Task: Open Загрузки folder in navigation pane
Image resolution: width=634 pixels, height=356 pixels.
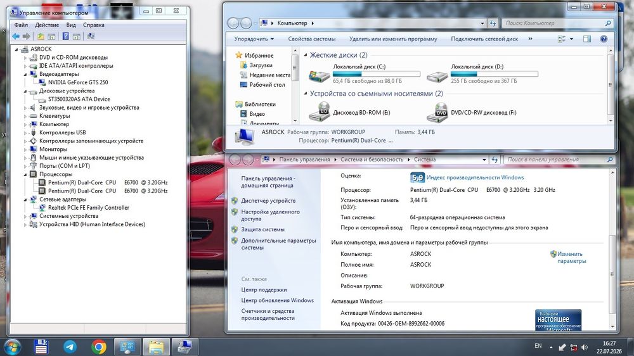Action: tap(261, 65)
